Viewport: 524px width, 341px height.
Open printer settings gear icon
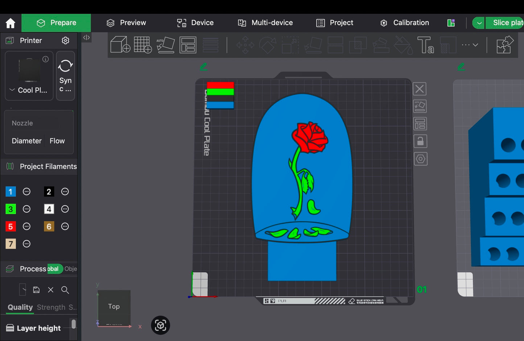(x=65, y=40)
